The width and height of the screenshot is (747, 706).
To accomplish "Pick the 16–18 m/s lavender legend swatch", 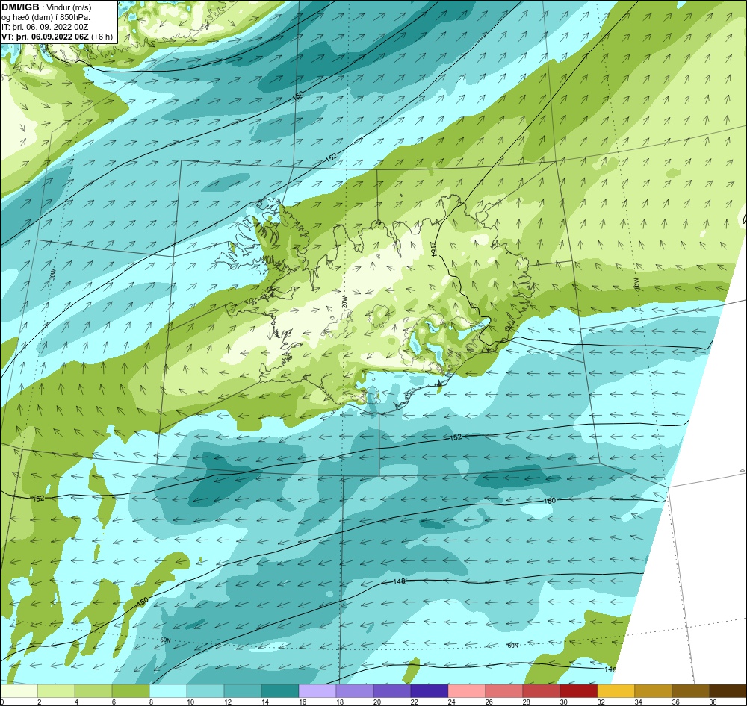I will tap(317, 691).
